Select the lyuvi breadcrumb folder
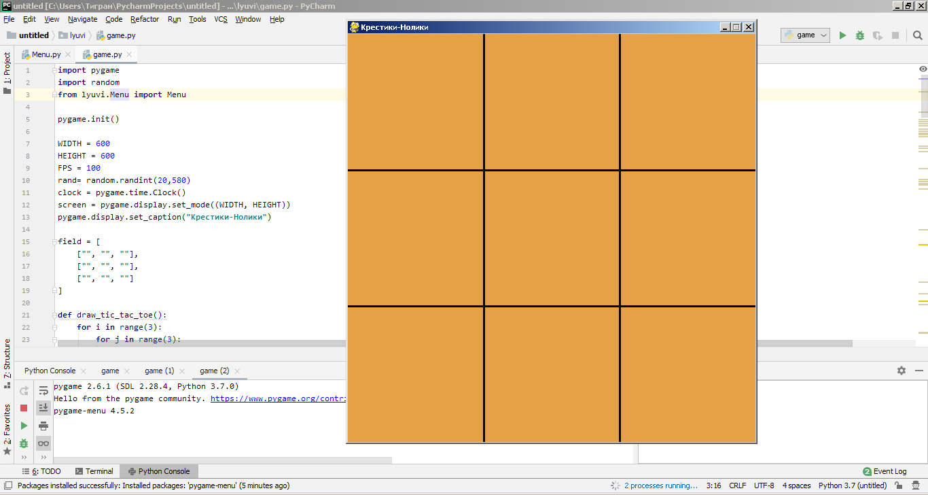The width and height of the screenshot is (928, 495). click(x=73, y=35)
